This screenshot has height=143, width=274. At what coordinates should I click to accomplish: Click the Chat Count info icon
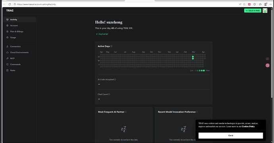point(109,94)
